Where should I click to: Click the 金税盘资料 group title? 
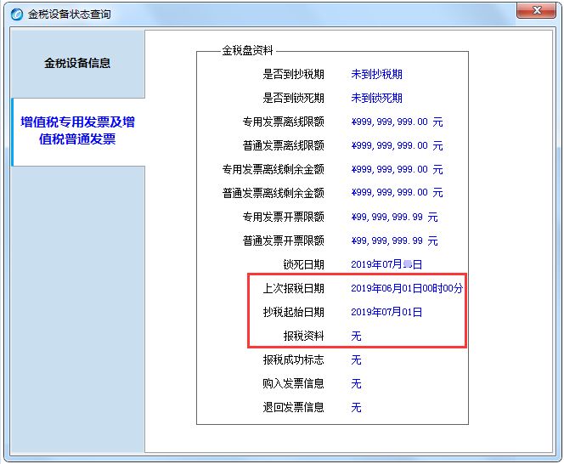247,50
